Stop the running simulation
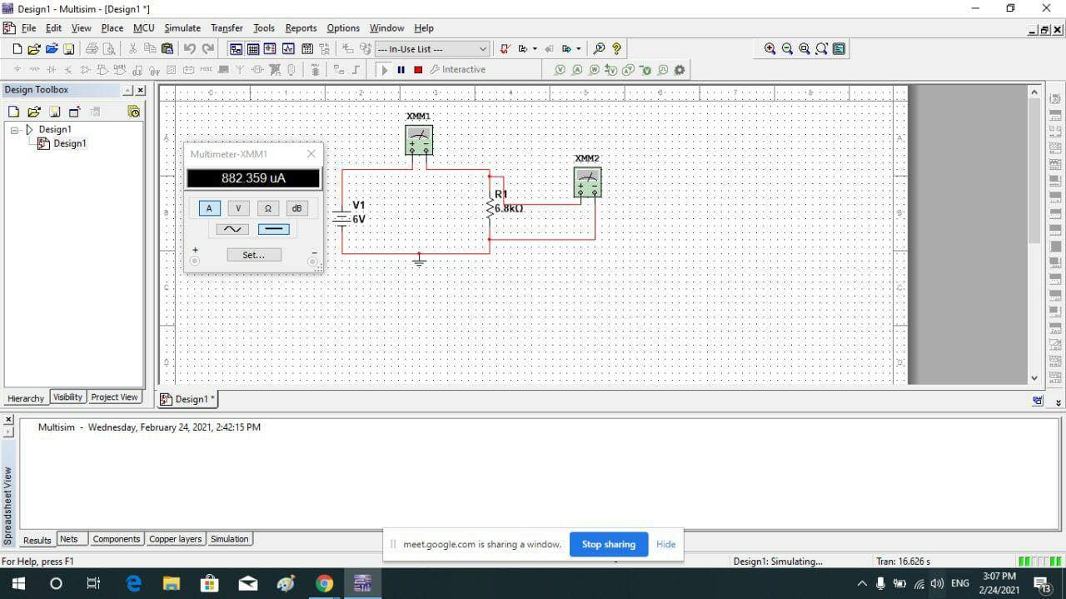Screen dimensions: 1066x599 (418, 70)
